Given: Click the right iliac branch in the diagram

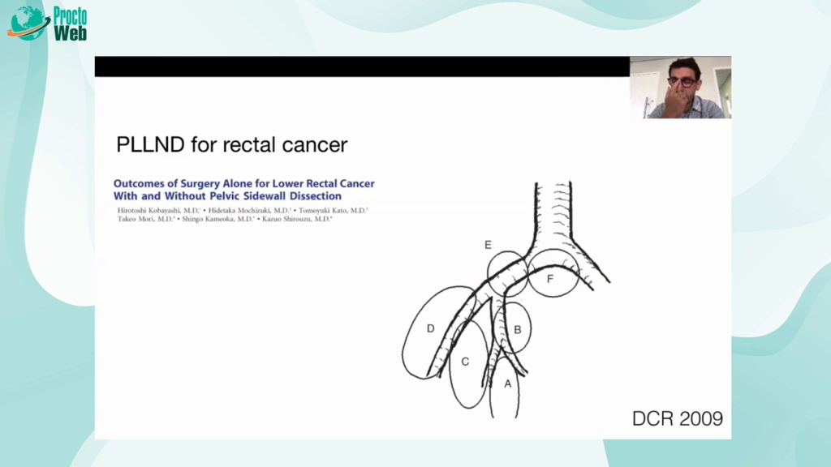Looking at the screenshot, I should 591,264.
